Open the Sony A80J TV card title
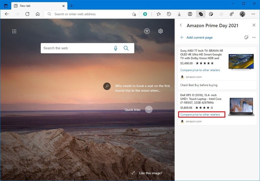 (x=201, y=54)
